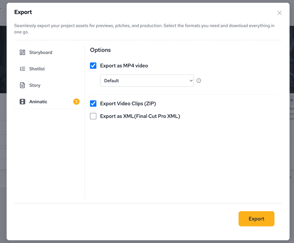The image size is (294, 243).
Task: Click the info icon beside the Default dropdown
Action: (199, 81)
